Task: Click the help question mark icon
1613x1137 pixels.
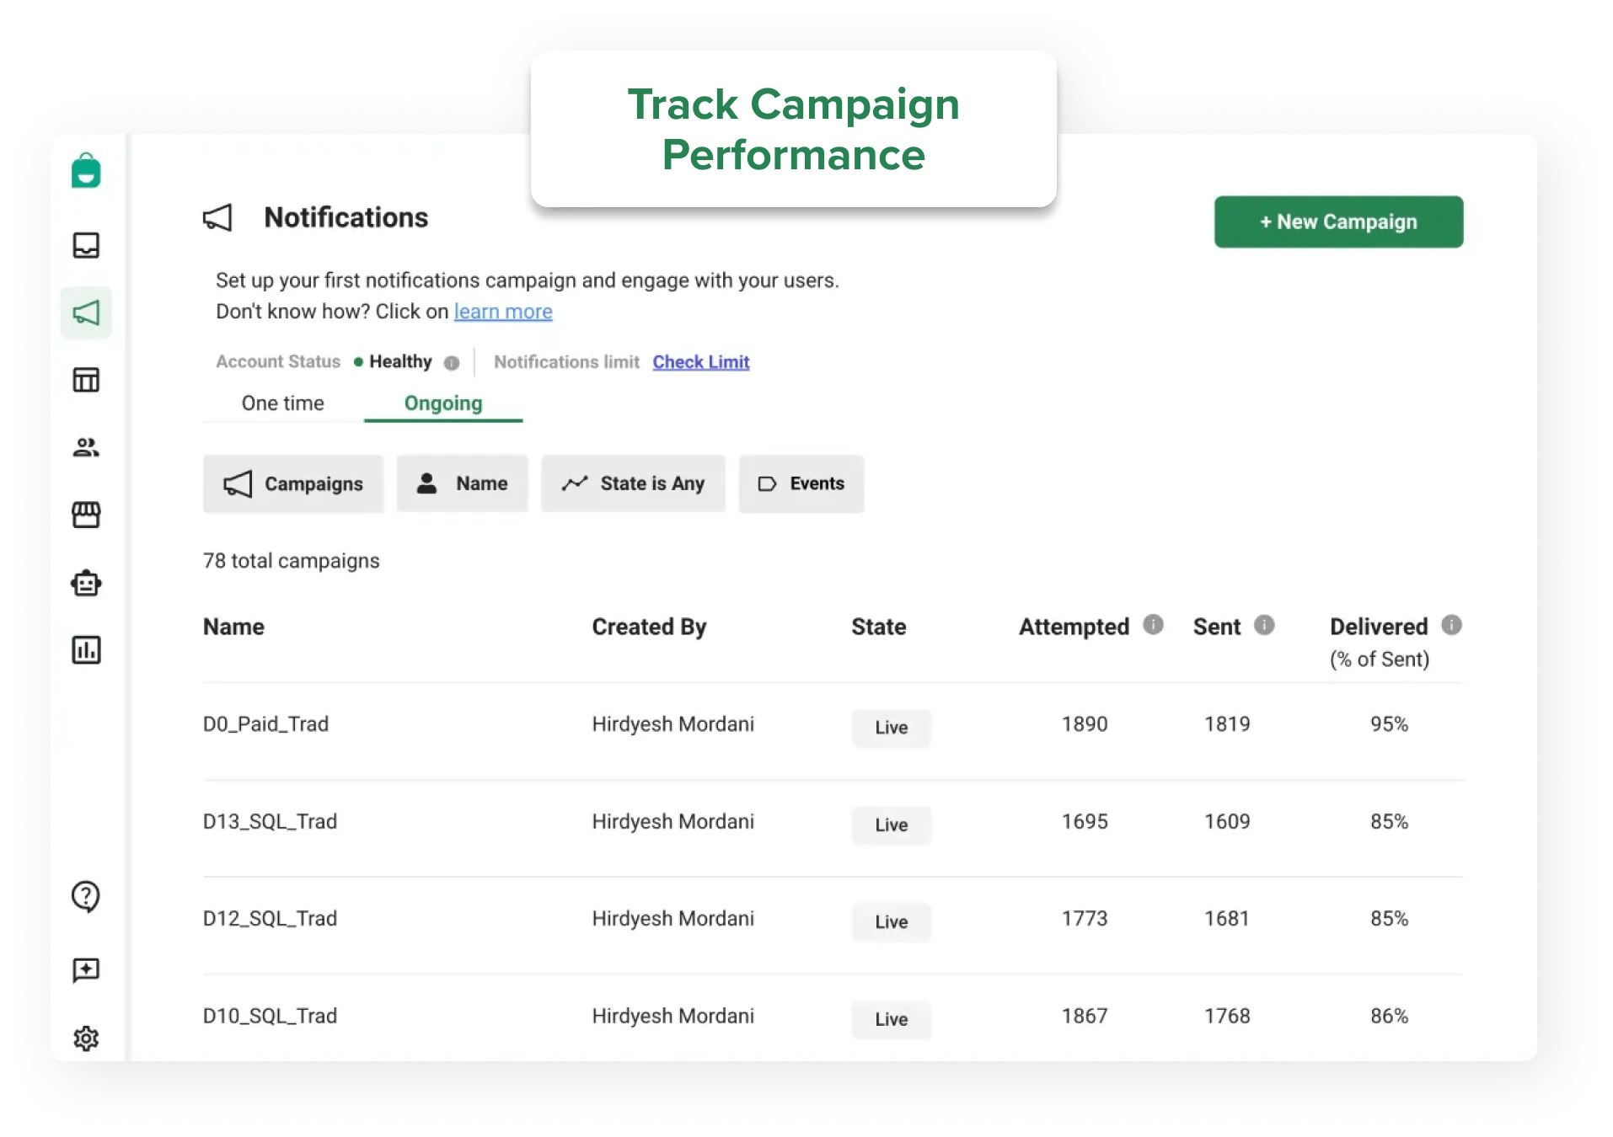Action: [x=86, y=896]
